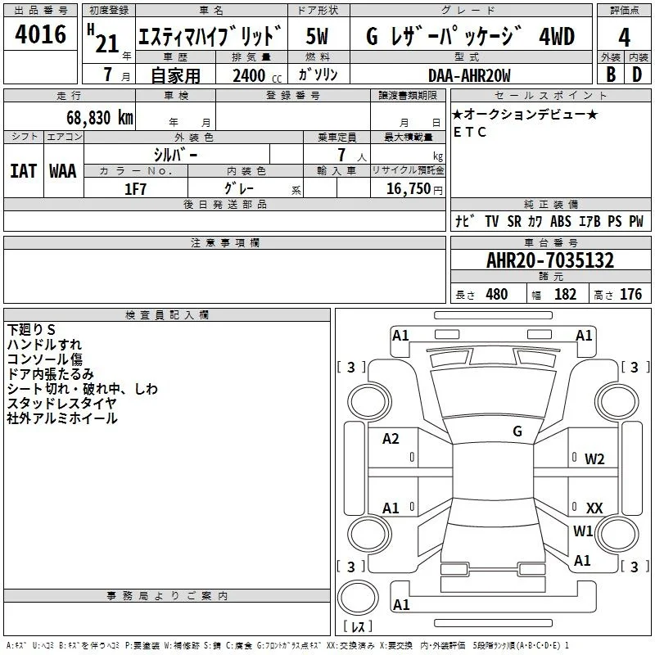Click the front-right tire circle on diagram
Image resolution: width=655 pixels, height=655 pixels.
617,403
